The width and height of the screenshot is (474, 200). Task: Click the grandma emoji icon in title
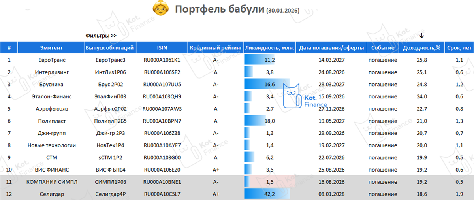pyautogui.click(x=160, y=9)
